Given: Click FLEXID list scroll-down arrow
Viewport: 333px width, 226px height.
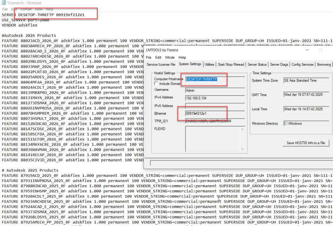Looking at the screenshot, I should pos(242,149).
